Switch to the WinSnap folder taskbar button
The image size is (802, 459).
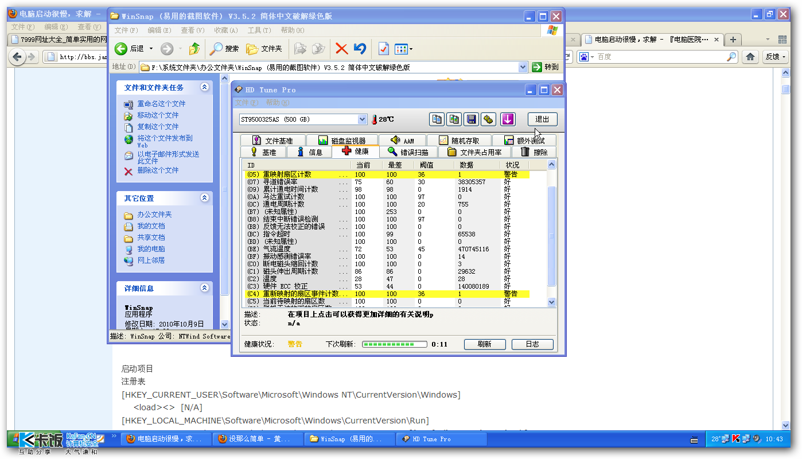349,439
